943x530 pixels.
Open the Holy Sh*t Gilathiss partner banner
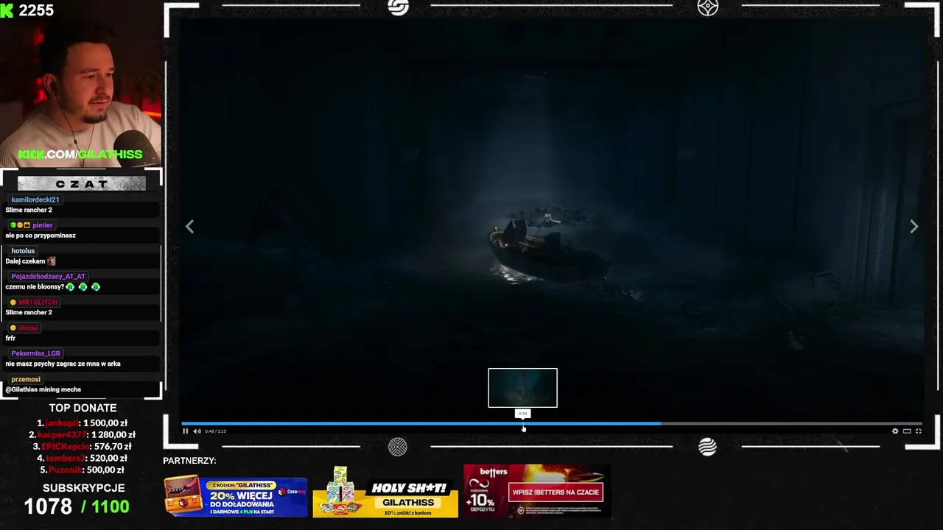coord(385,492)
